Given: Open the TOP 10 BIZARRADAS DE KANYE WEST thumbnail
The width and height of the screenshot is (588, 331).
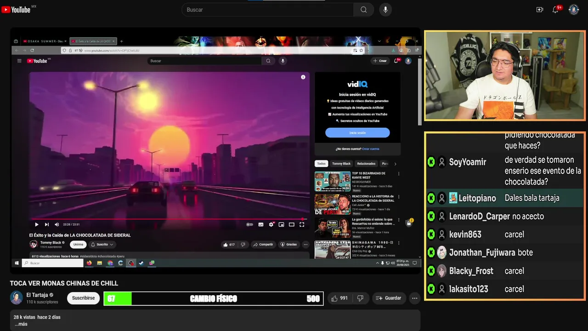Looking at the screenshot, I should [x=333, y=181].
